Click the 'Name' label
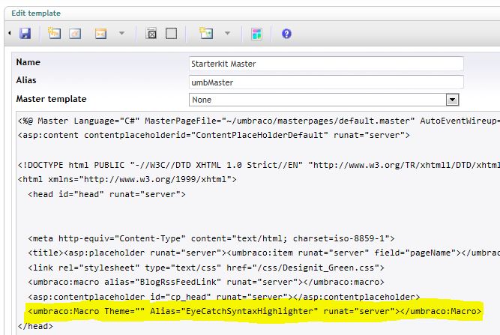500x335 pixels. click(x=28, y=62)
